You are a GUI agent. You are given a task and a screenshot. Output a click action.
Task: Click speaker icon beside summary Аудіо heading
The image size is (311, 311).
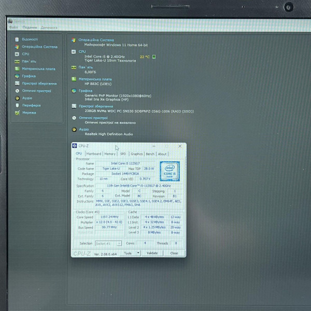click(74, 130)
